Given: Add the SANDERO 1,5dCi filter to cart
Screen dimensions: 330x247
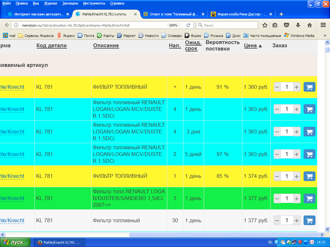Looking at the screenshot, I should click(309, 198).
